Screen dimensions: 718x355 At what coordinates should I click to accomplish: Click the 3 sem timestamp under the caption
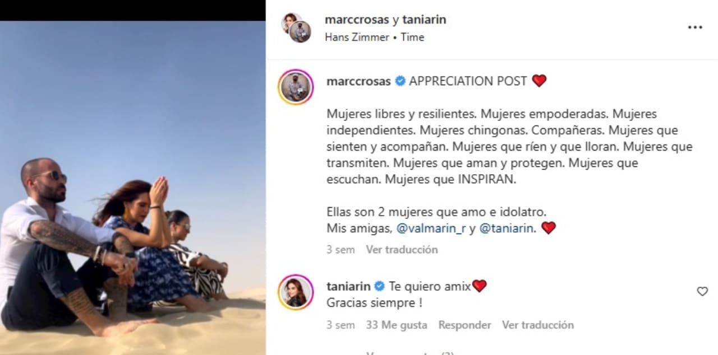(x=340, y=250)
